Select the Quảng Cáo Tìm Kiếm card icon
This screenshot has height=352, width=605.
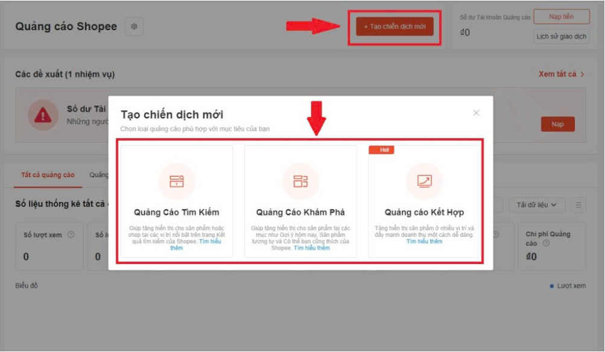[x=177, y=181]
